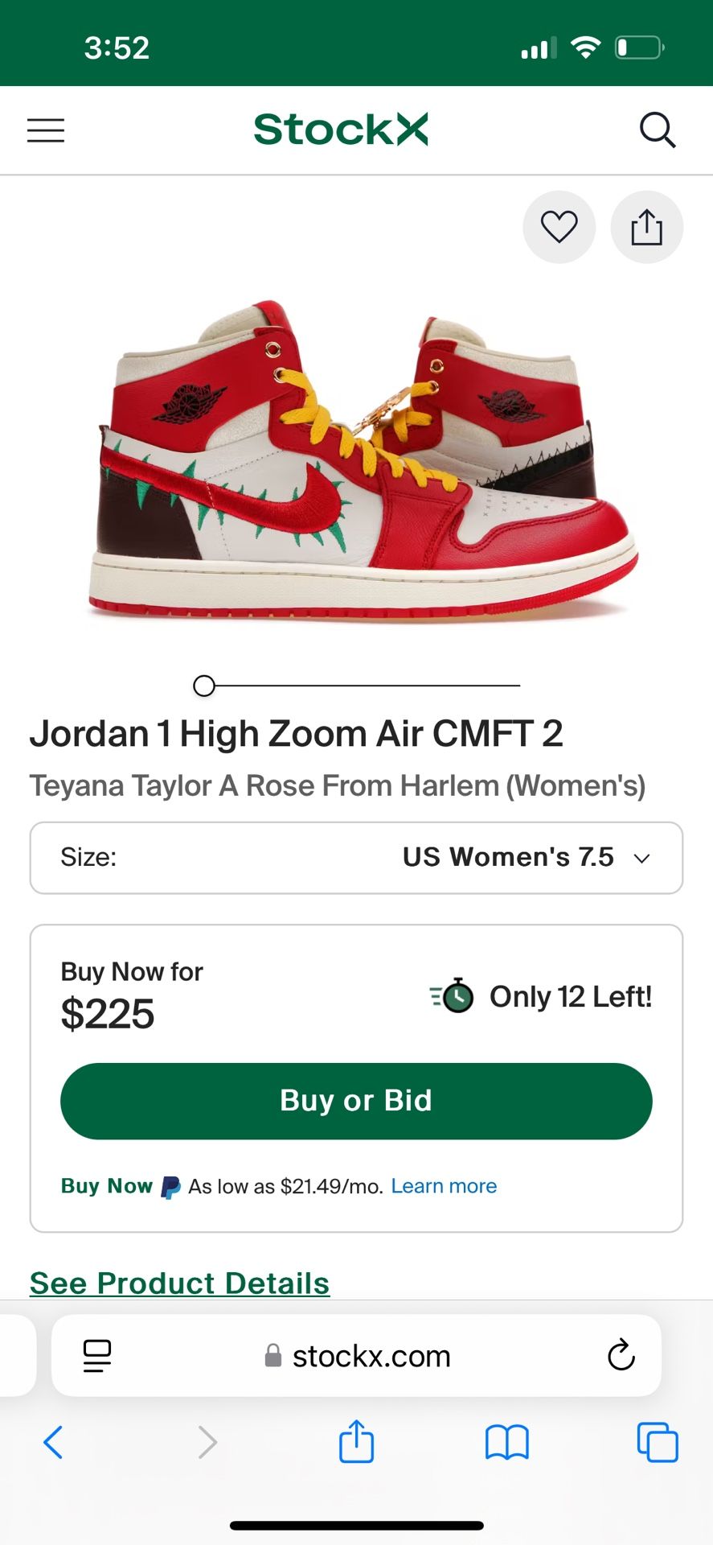
Task: Favorite this sneaker with the heart icon
Action: (559, 227)
